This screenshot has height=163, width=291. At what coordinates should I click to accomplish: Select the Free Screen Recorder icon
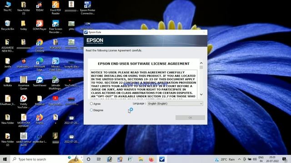coord(55,27)
